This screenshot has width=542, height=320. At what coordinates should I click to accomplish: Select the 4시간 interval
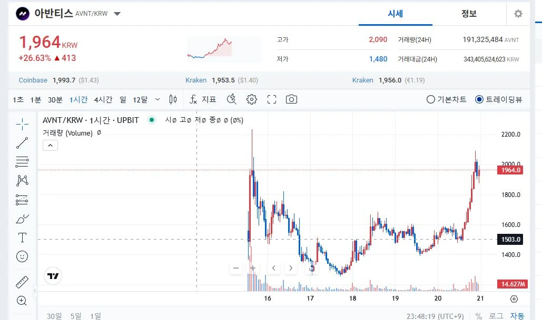click(x=103, y=100)
